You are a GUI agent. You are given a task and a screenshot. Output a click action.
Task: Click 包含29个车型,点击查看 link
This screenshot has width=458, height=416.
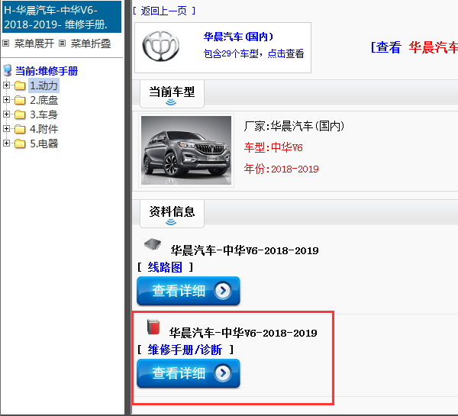(253, 53)
